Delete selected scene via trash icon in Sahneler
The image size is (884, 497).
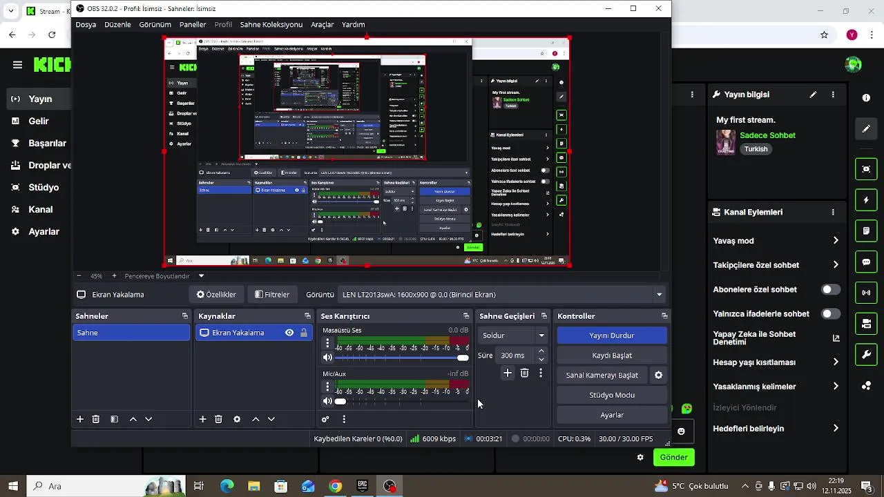click(x=96, y=419)
